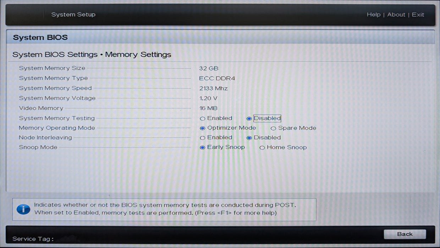Select Disabled for Node Interleaving
This screenshot has height=248, width=440.
pyautogui.click(x=264, y=137)
